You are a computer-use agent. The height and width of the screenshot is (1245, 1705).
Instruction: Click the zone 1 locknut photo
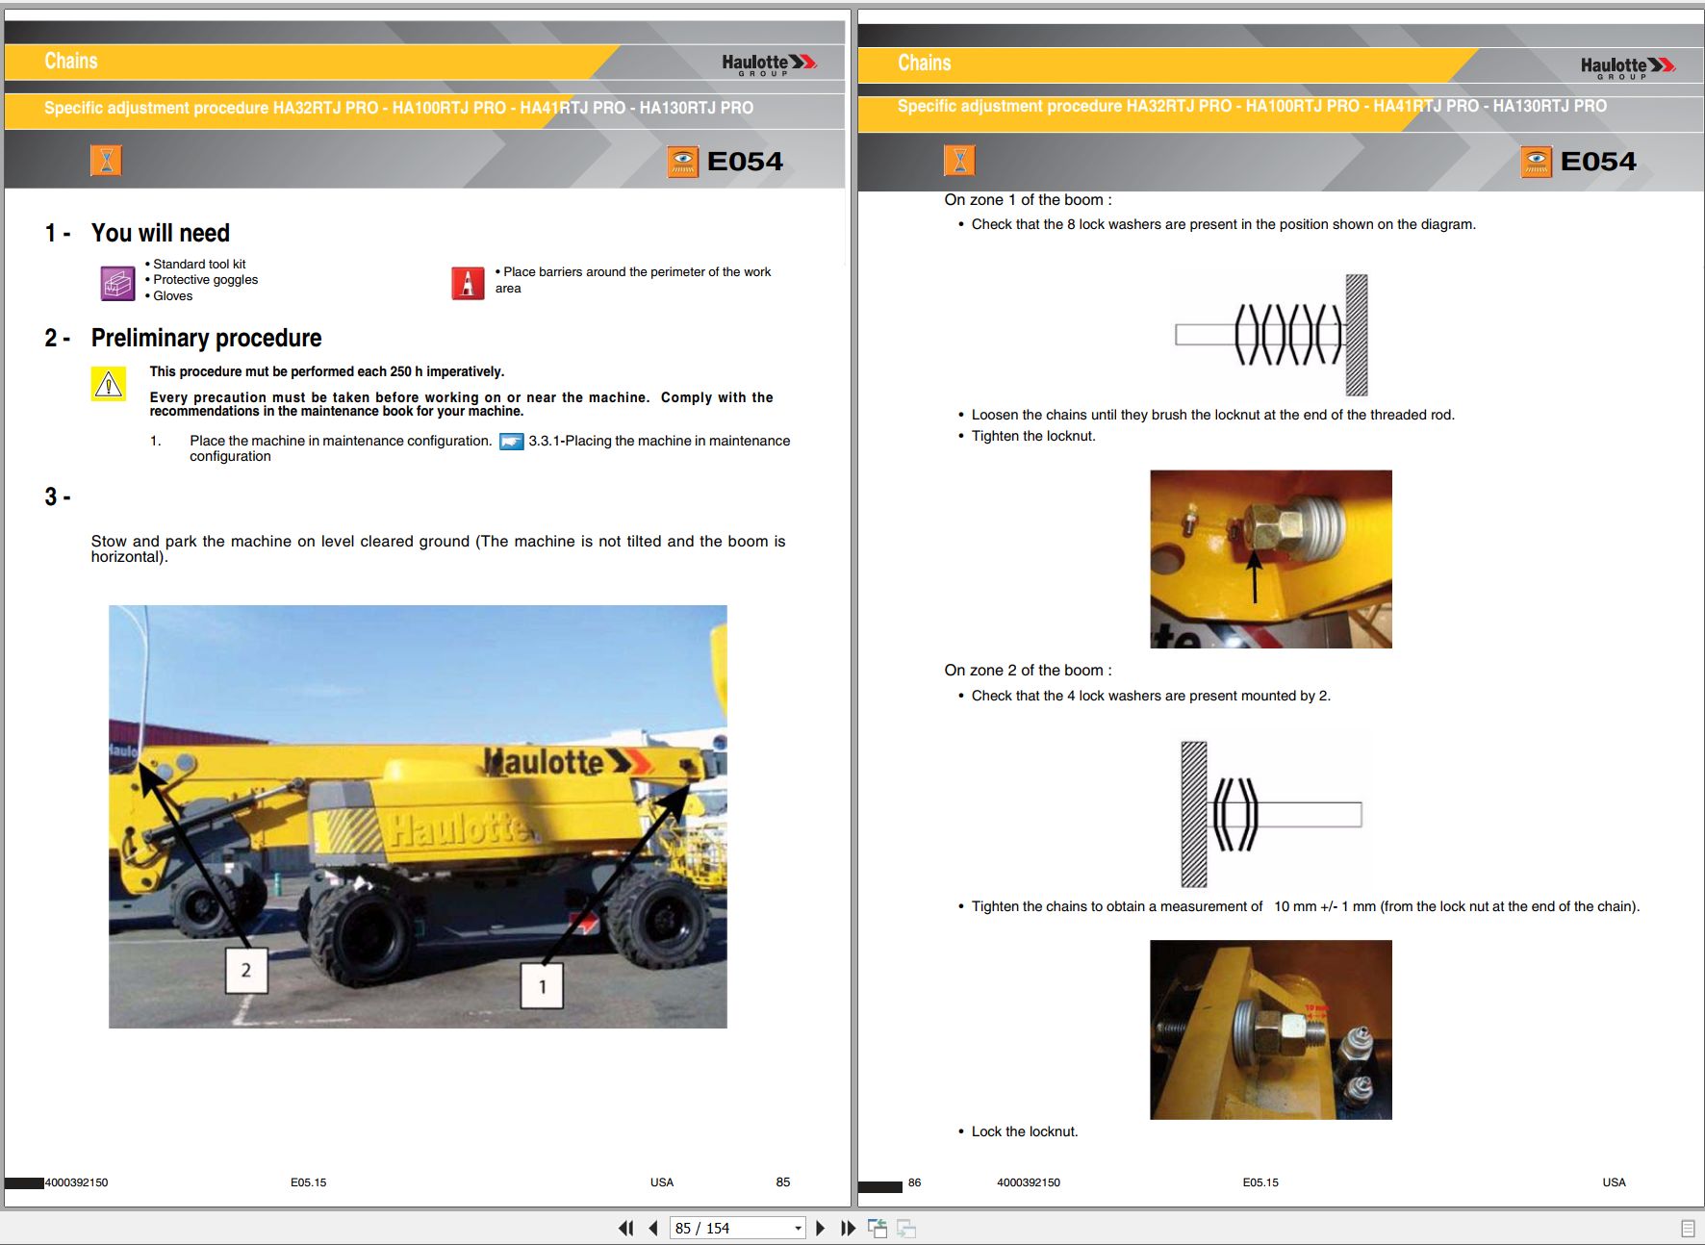[x=1271, y=559]
